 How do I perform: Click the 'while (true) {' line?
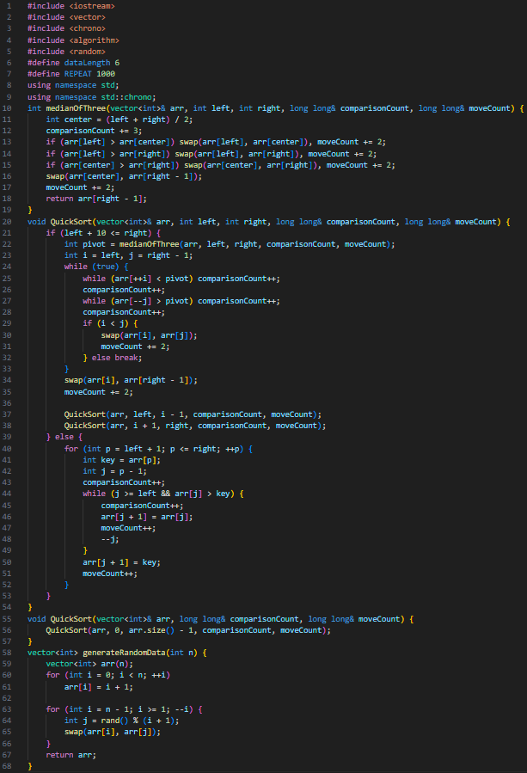tap(96, 267)
